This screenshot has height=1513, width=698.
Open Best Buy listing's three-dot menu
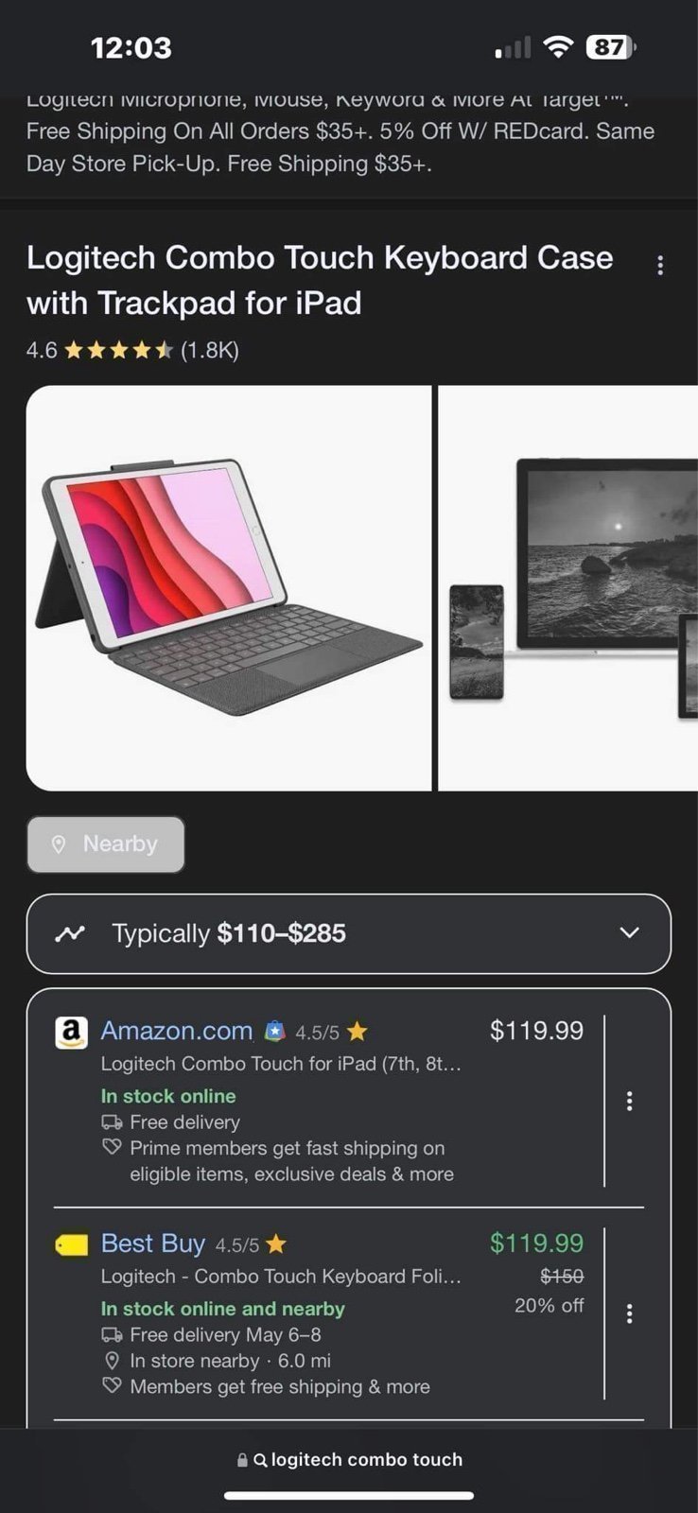629,1313
